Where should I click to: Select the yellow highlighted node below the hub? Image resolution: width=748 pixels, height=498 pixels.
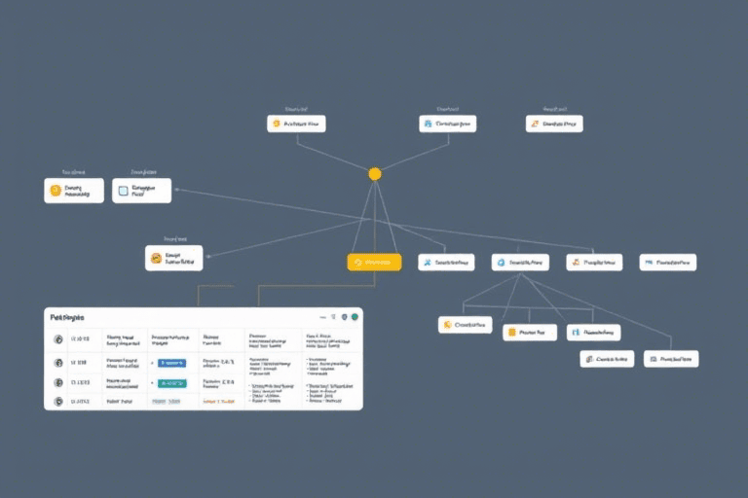coord(374,262)
